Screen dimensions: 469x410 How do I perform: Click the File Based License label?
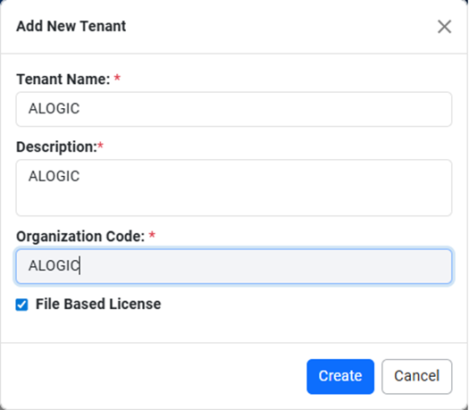(x=98, y=304)
